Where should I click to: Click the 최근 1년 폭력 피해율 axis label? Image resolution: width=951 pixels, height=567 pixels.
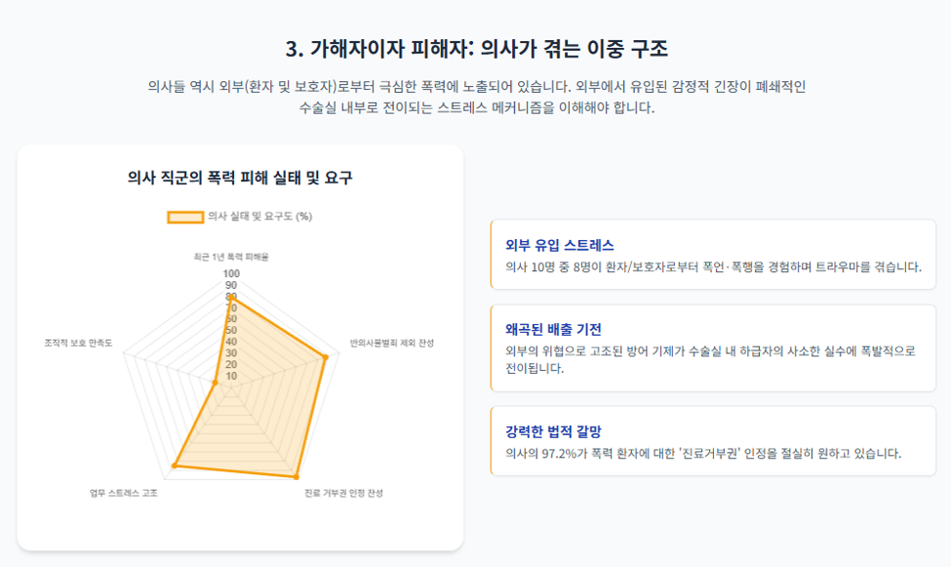[231, 257]
